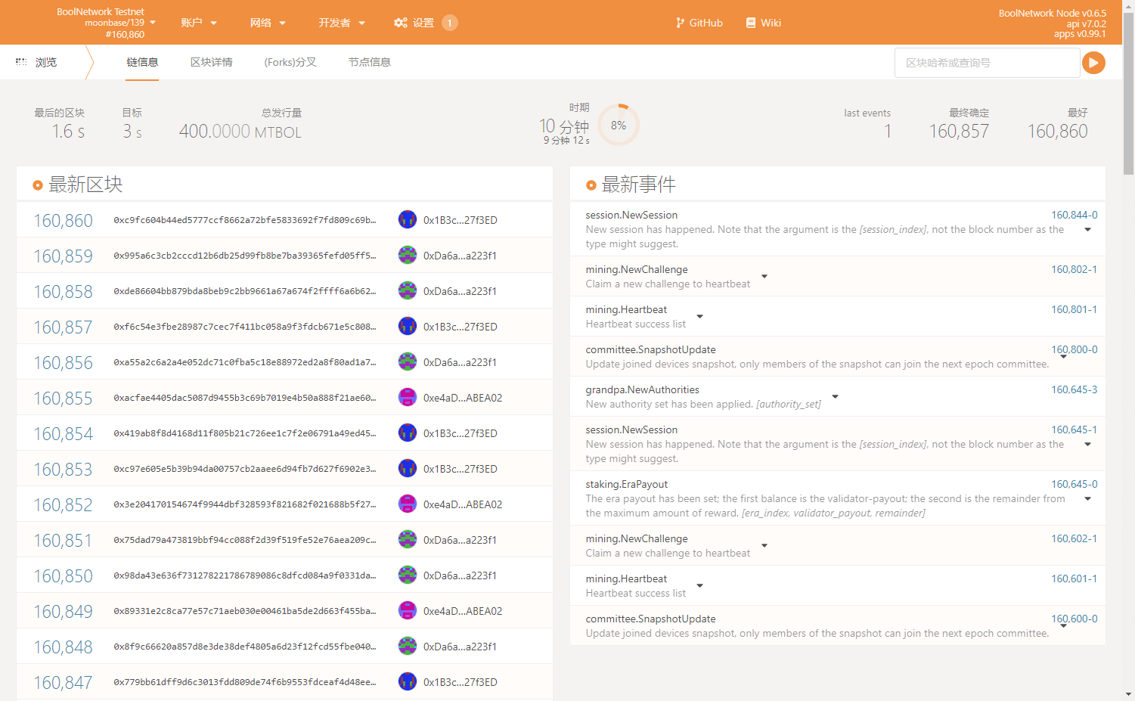Click the settings notification badge
Viewport: 1135px width, 701px height.
(x=449, y=23)
